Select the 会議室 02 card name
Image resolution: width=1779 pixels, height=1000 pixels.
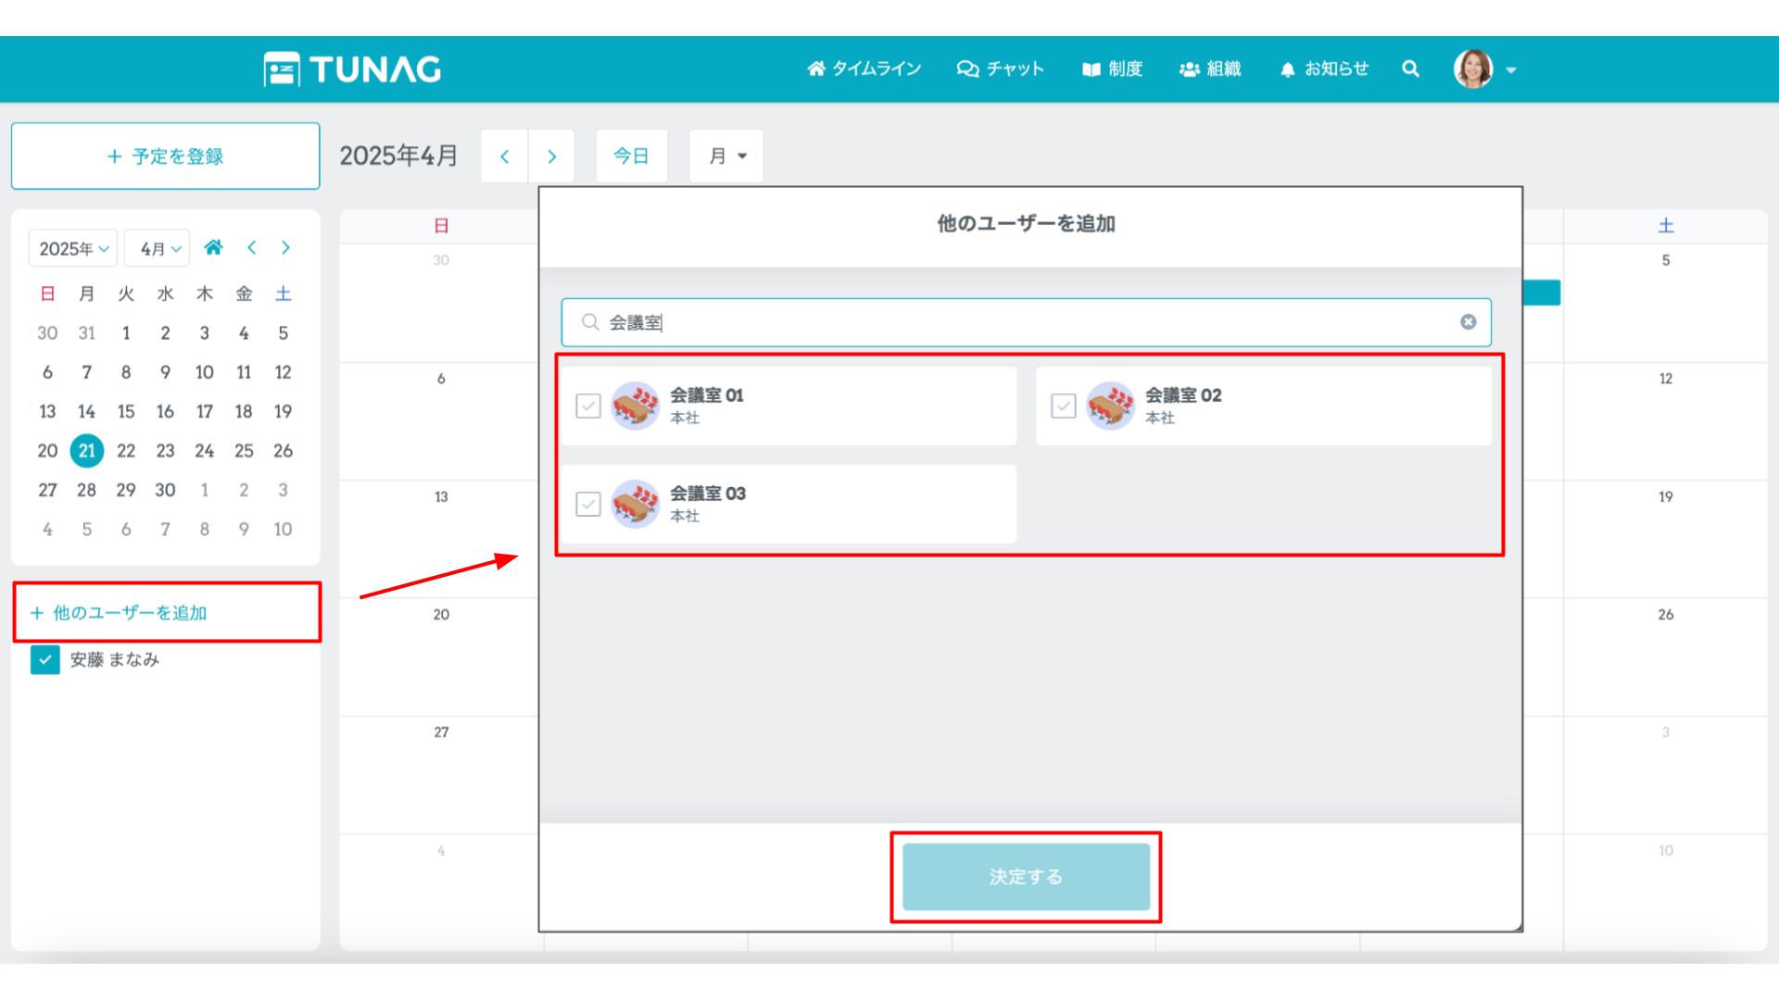click(x=1183, y=394)
